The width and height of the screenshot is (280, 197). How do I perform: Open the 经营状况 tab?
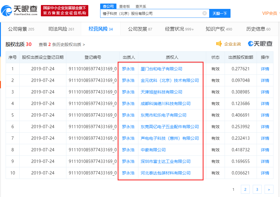click(179, 29)
